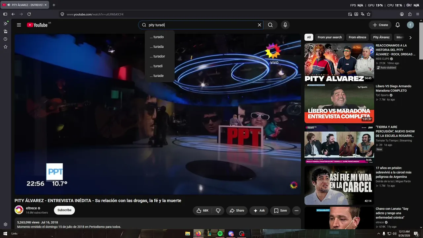This screenshot has height=238, width=423.
Task: Select the 'All' filter chip
Action: (x=309, y=37)
